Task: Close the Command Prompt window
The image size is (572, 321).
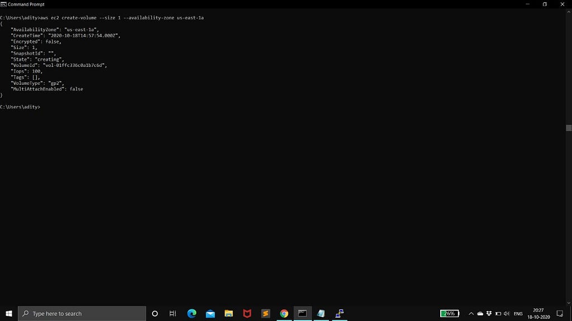Action: (562, 4)
